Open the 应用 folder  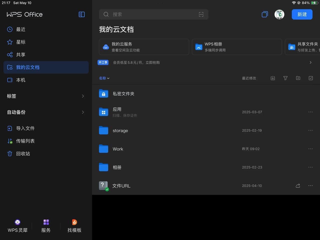click(x=206, y=112)
